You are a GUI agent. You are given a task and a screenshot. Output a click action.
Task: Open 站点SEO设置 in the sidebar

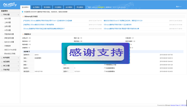(9, 42)
